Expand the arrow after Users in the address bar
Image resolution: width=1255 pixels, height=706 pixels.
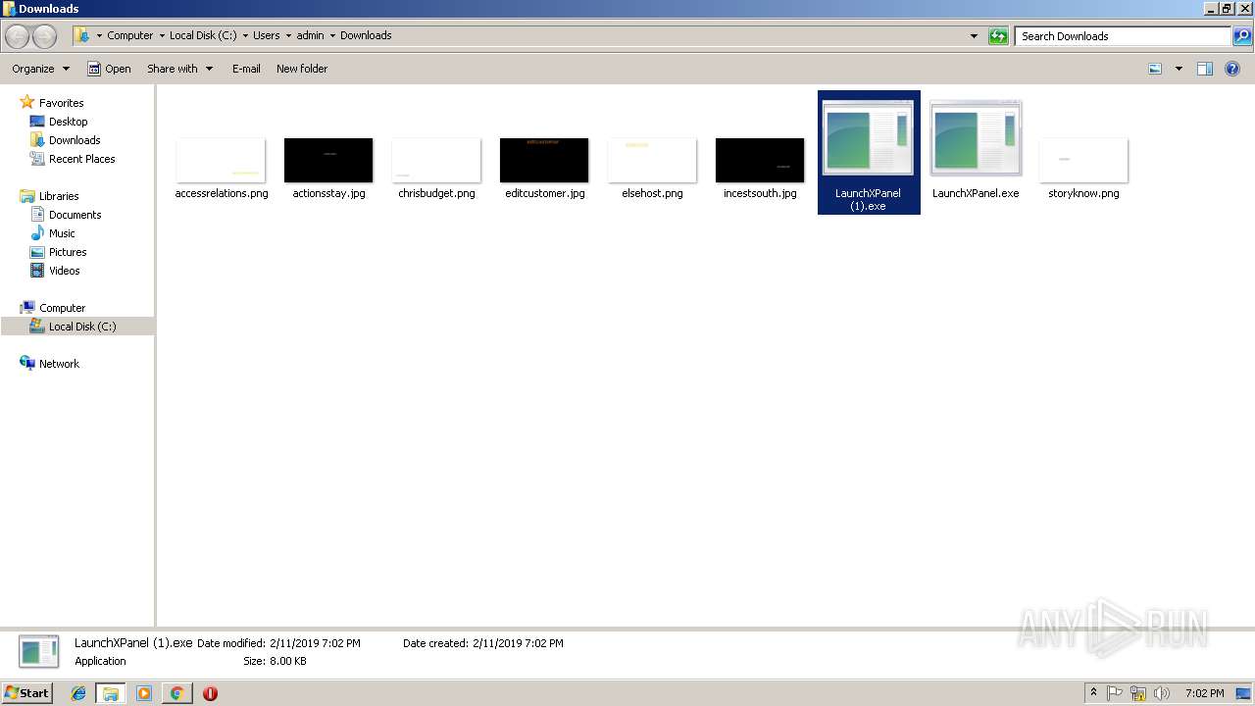(288, 35)
